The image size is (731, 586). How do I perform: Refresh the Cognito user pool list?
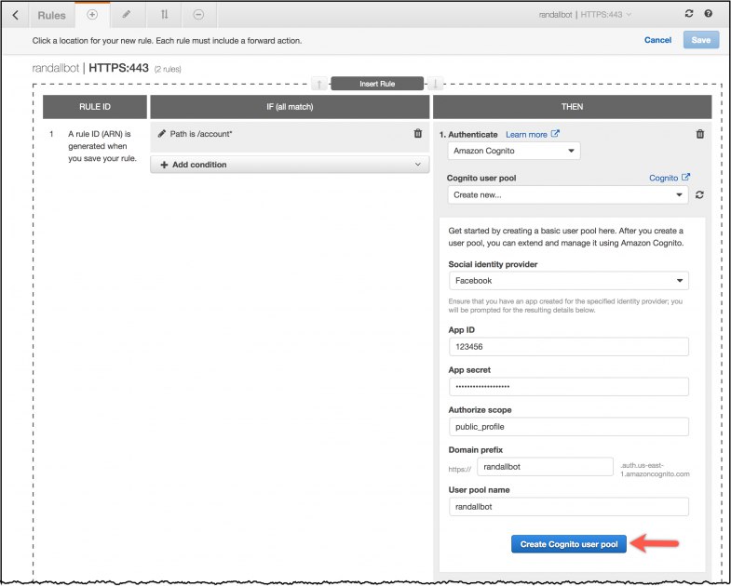699,195
